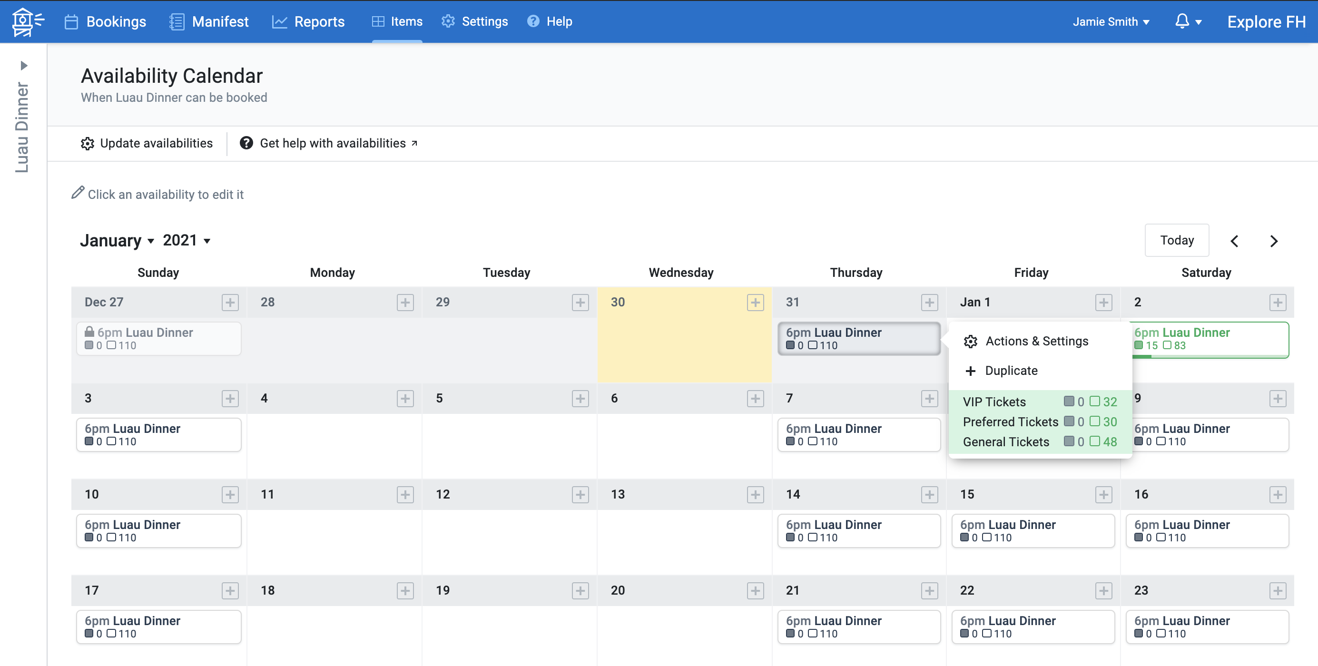The height and width of the screenshot is (666, 1318).
Task: Click the gear icon beside Update availabilities
Action: (x=88, y=144)
